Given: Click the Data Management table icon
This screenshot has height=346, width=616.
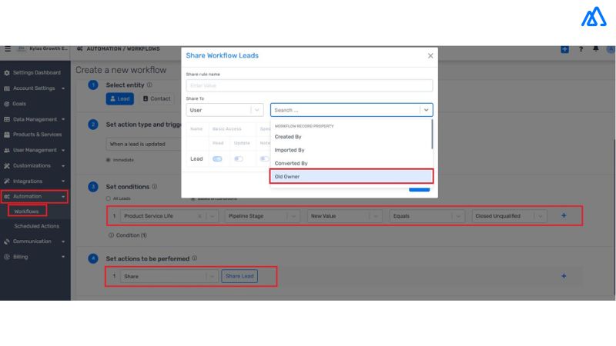Looking at the screenshot, I should tap(7, 119).
